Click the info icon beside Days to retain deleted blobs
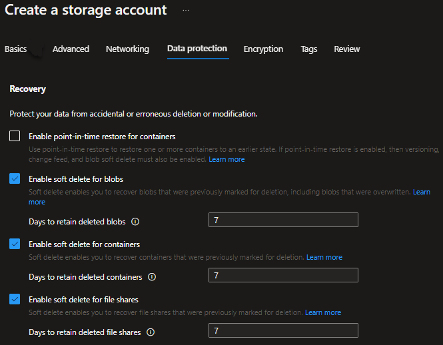 [135, 221]
